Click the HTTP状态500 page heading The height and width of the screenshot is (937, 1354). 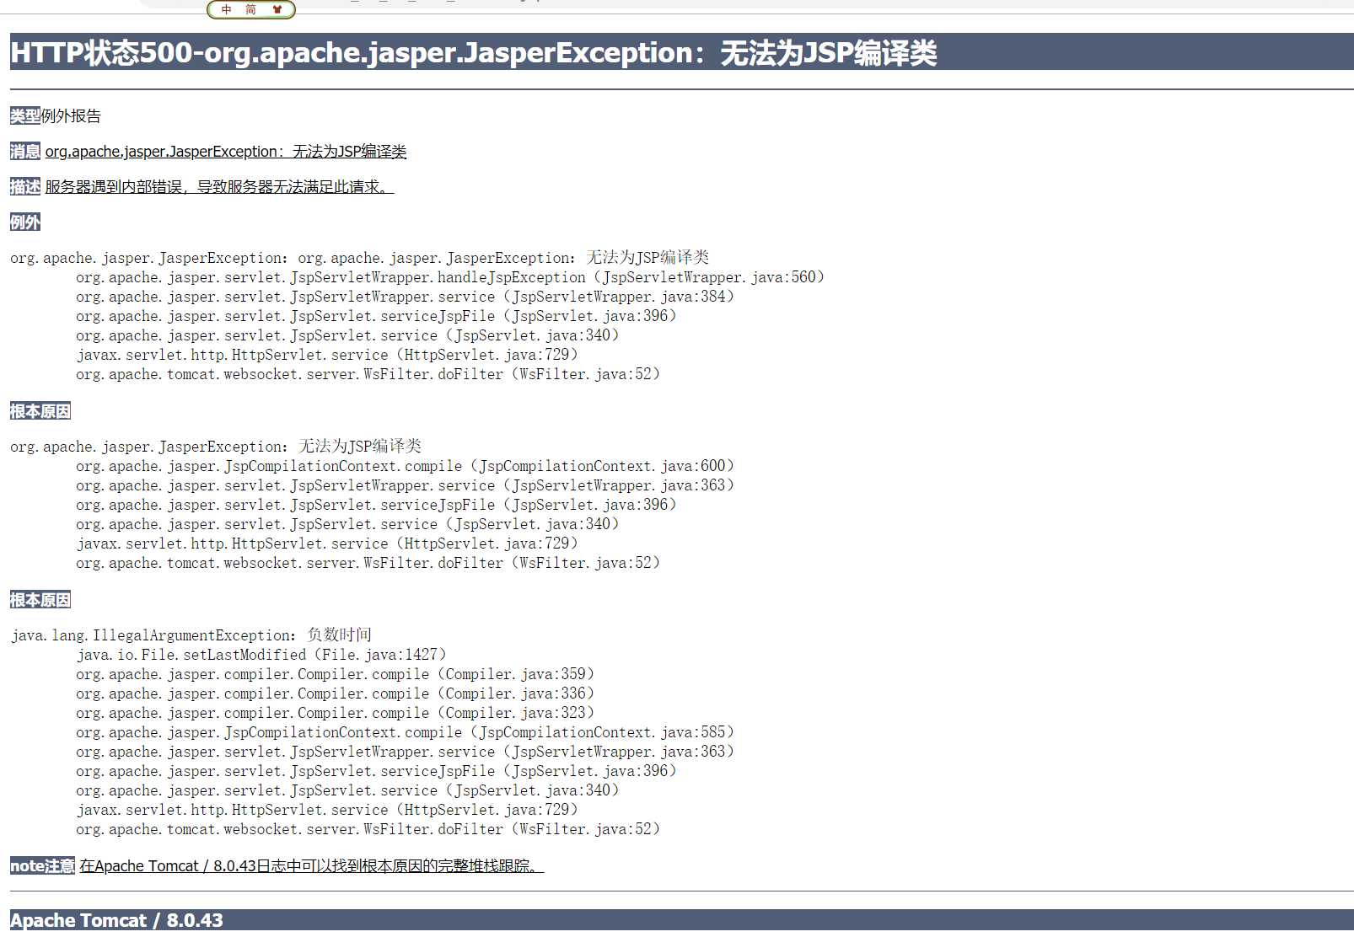pos(473,53)
